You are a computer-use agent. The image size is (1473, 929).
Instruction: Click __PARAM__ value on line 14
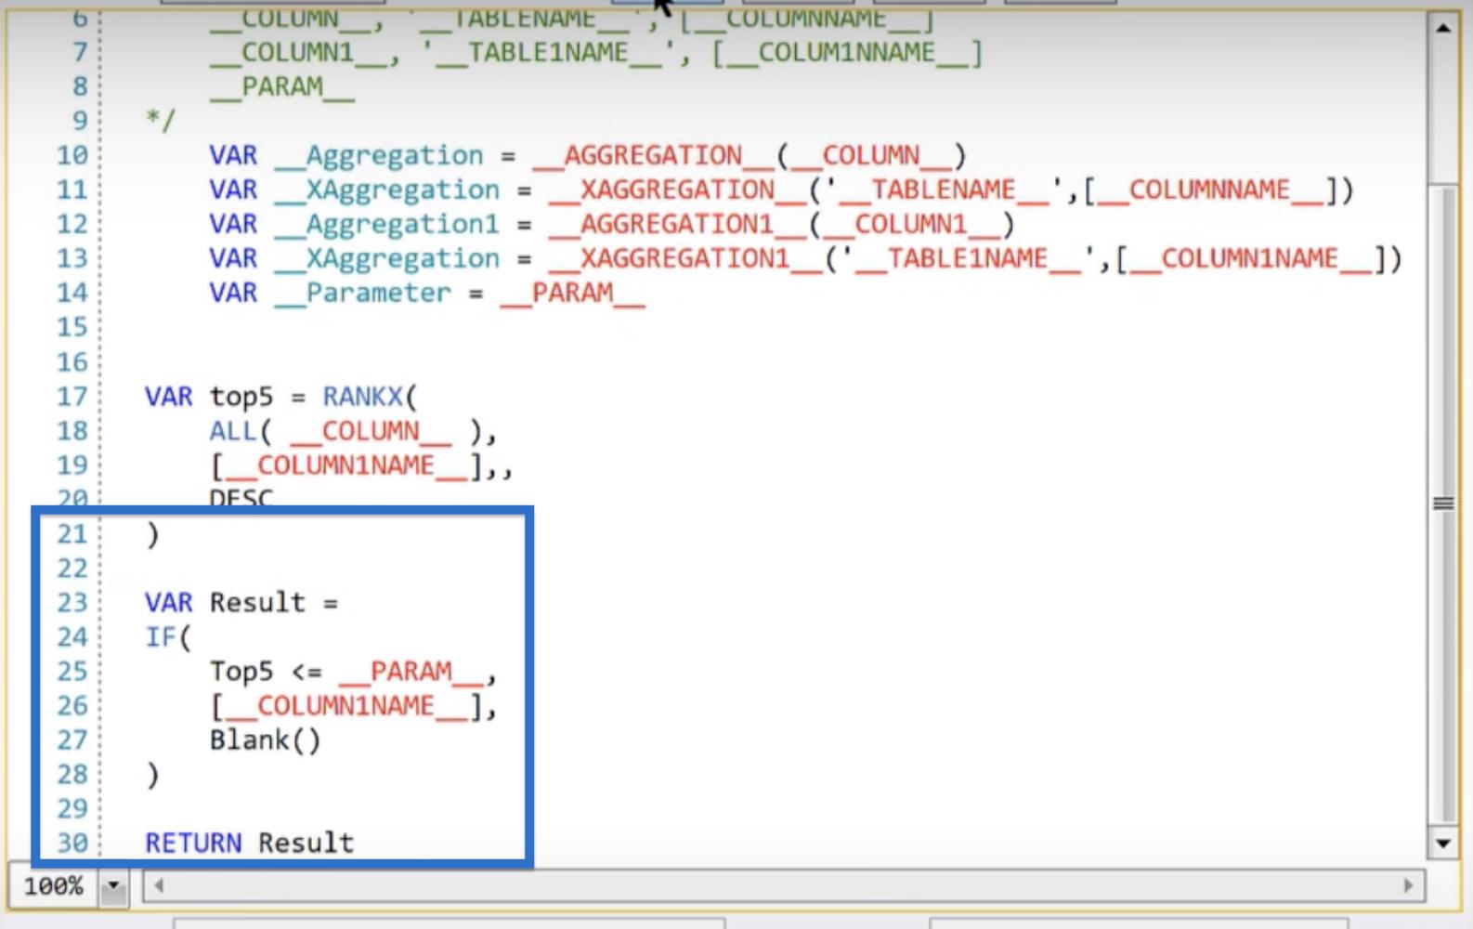572,294
